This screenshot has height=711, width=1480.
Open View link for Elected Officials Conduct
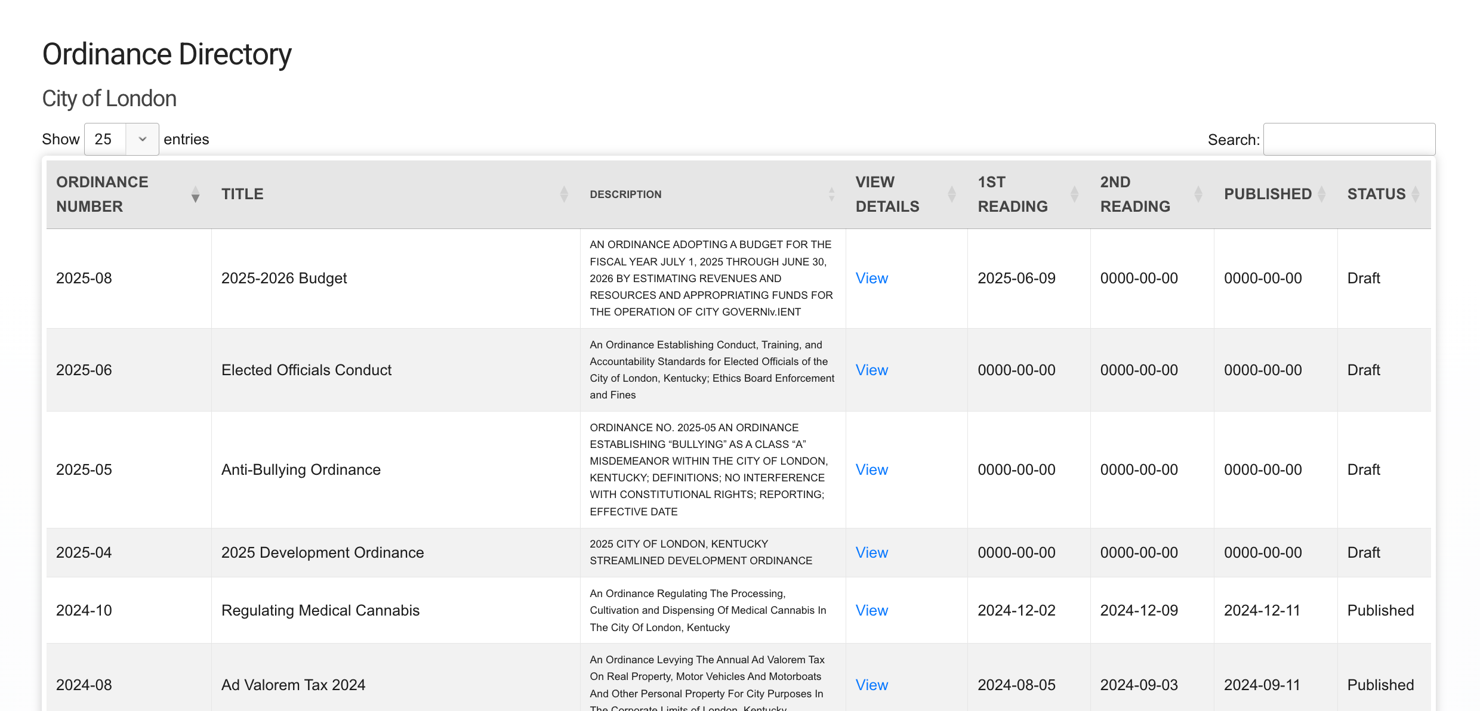pyautogui.click(x=871, y=370)
